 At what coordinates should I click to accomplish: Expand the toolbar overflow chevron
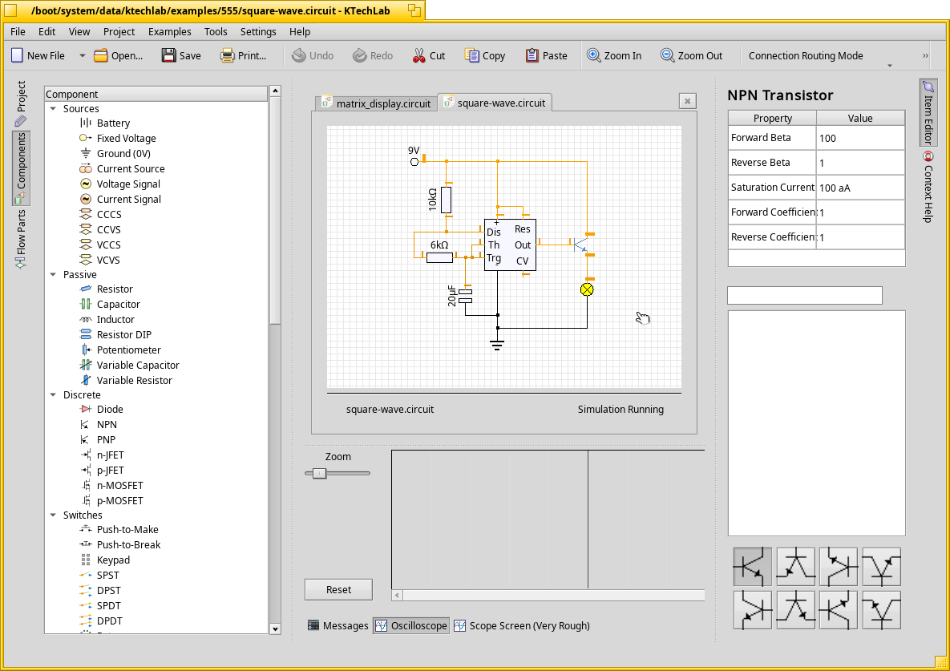point(925,55)
